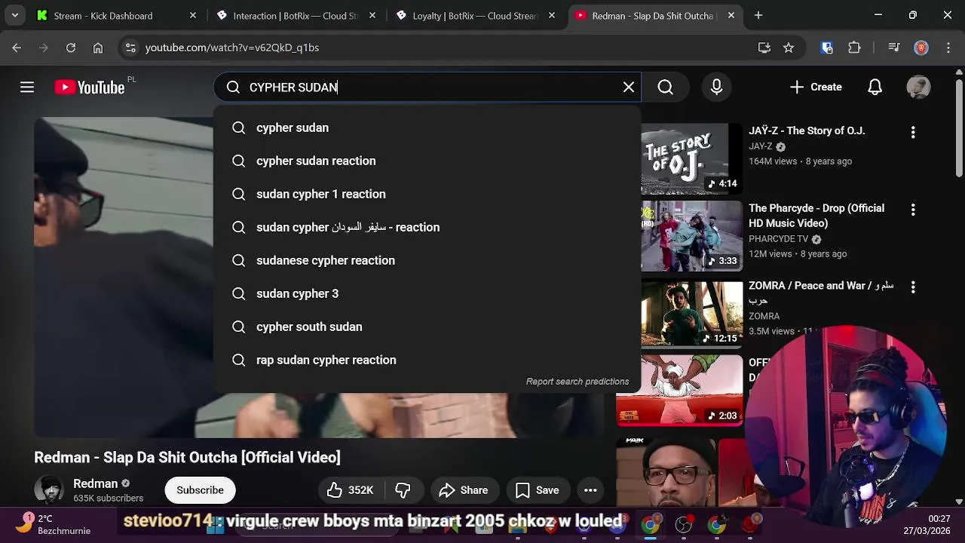Clear the search box text

pos(629,87)
